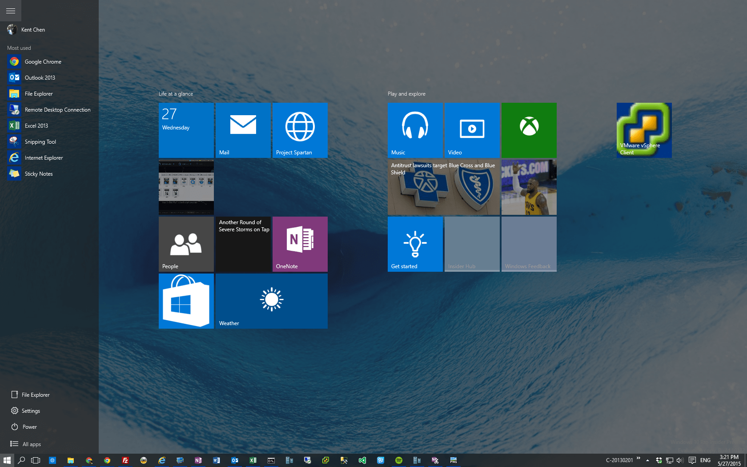Open the People tile
747x467 pixels.
(186, 244)
